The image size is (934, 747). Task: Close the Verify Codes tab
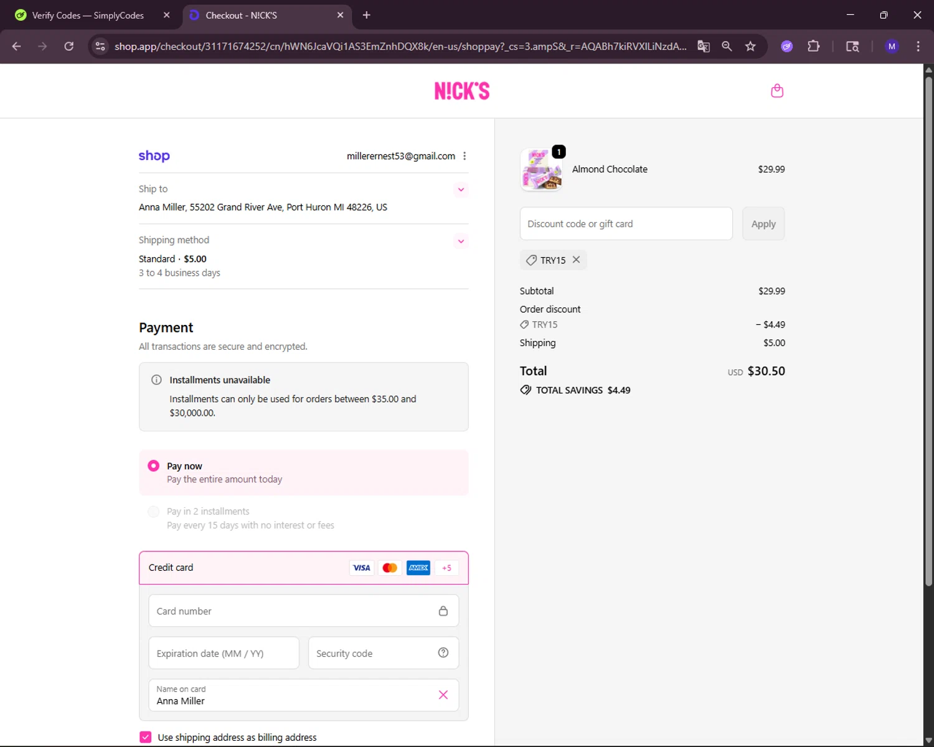[166, 15]
